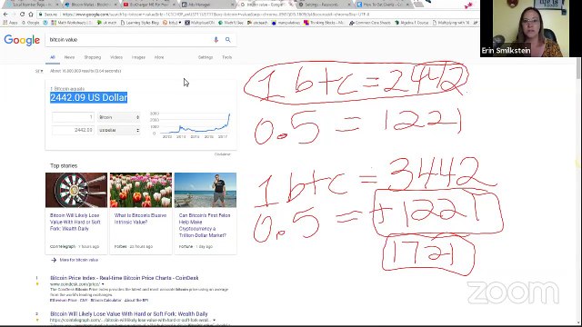Switch to the Images search tab
Image resolution: width=582 pixels, height=327 pixels.
pos(138,57)
